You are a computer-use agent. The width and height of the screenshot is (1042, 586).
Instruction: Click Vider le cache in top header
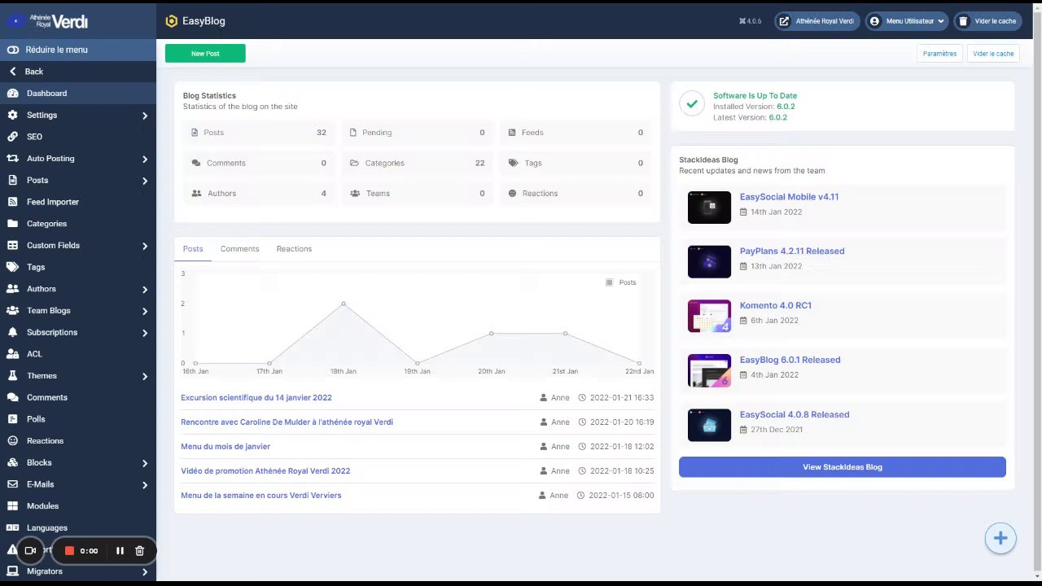pyautogui.click(x=987, y=21)
